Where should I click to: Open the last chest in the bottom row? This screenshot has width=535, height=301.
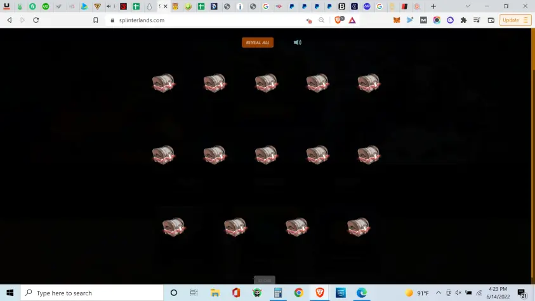359,227
